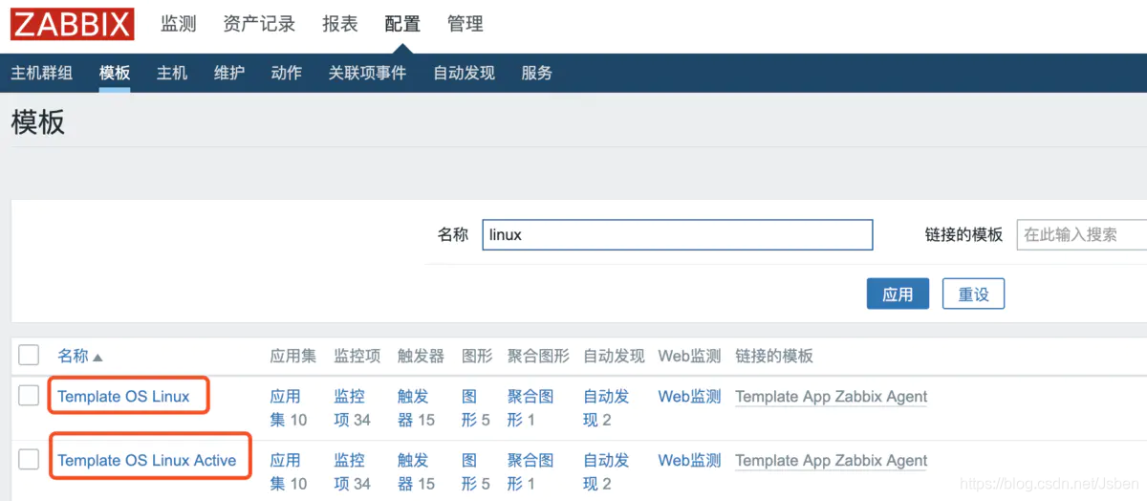Tick the select-all checkbox in table header
This screenshot has width=1147, height=501.
[29, 355]
